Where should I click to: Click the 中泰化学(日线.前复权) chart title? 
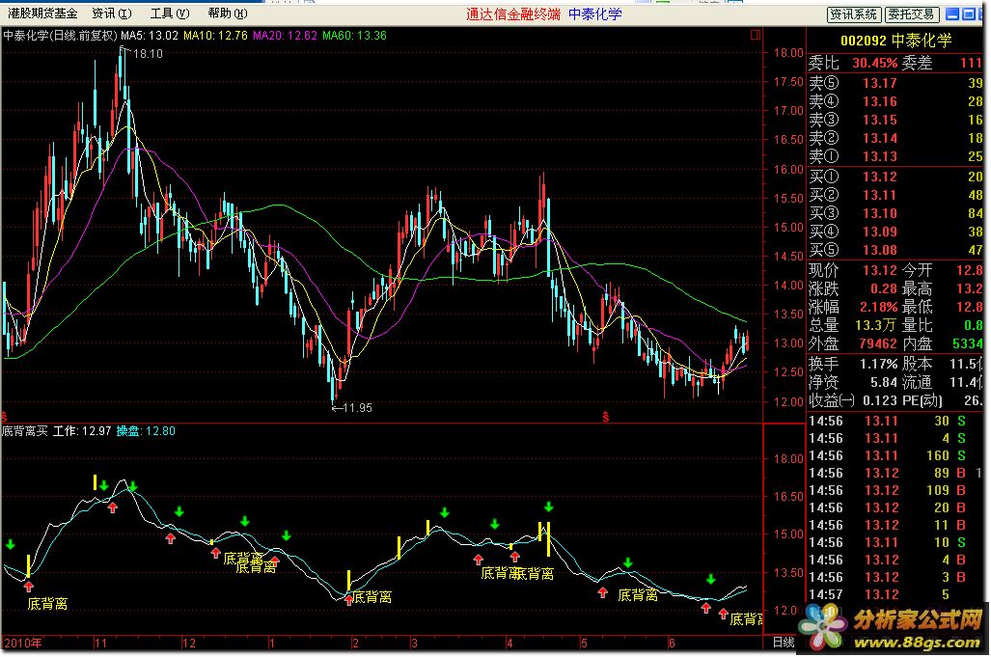pyautogui.click(x=60, y=36)
